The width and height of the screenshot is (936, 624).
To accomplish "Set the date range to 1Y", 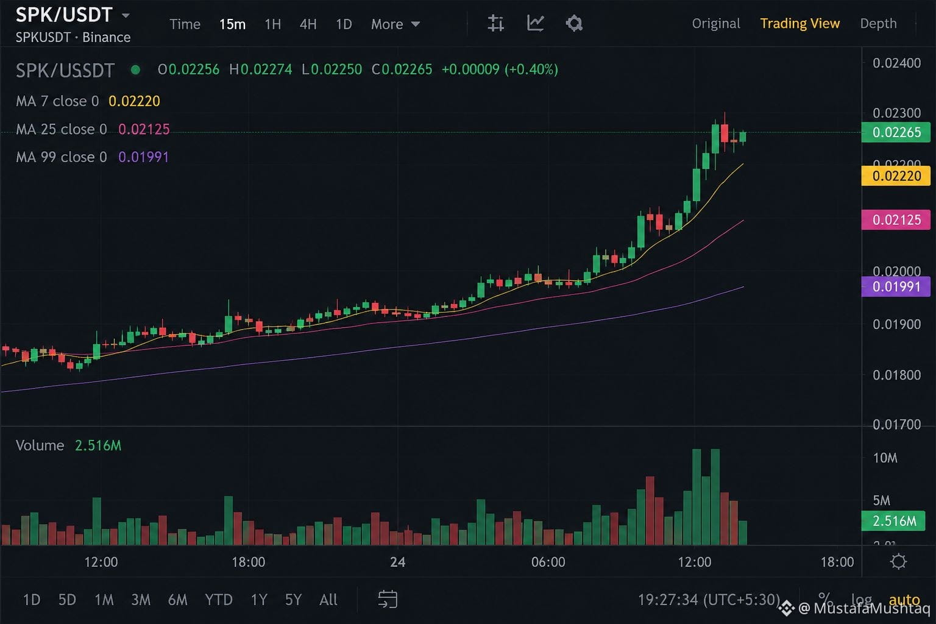I will pos(259,600).
